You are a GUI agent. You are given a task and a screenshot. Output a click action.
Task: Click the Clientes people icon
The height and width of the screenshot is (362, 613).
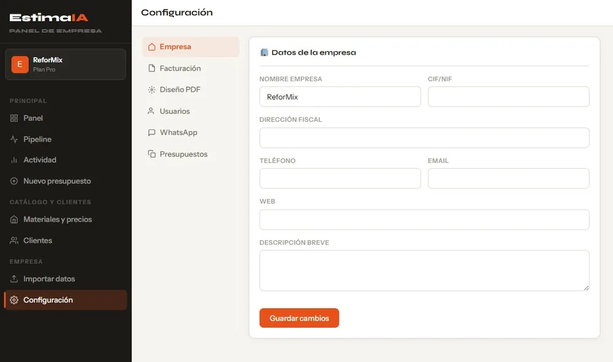point(14,241)
